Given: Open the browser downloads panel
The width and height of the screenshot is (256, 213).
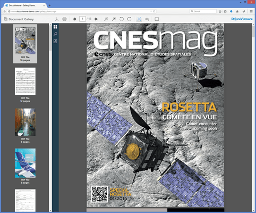Looking at the screenshot, I should [231, 11].
